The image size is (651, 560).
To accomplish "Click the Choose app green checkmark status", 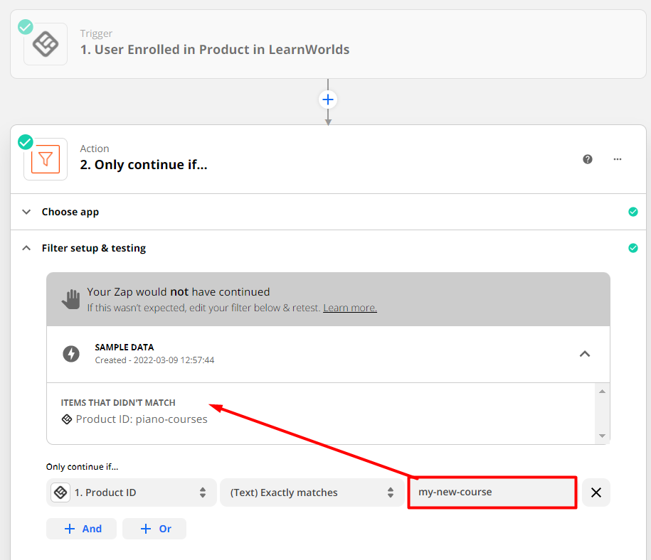I will [x=633, y=212].
